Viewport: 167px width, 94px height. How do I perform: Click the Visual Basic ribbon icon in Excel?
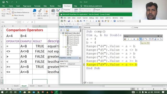[3, 13]
